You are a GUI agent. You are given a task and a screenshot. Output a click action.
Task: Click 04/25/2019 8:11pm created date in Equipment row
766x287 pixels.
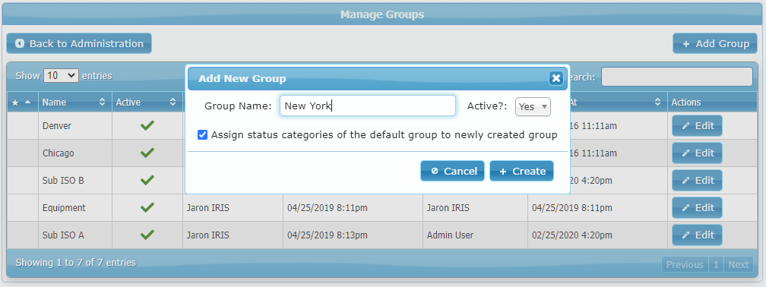[x=328, y=208]
